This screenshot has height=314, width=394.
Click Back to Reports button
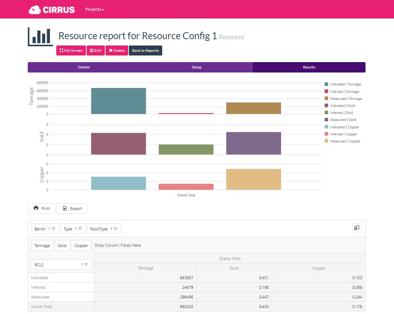click(x=145, y=51)
